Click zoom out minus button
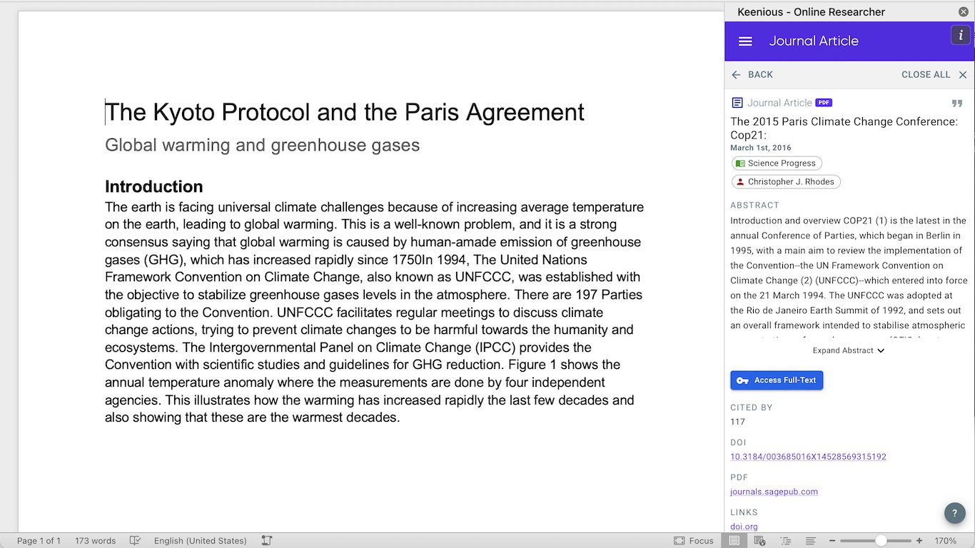The image size is (975, 548). (x=832, y=541)
